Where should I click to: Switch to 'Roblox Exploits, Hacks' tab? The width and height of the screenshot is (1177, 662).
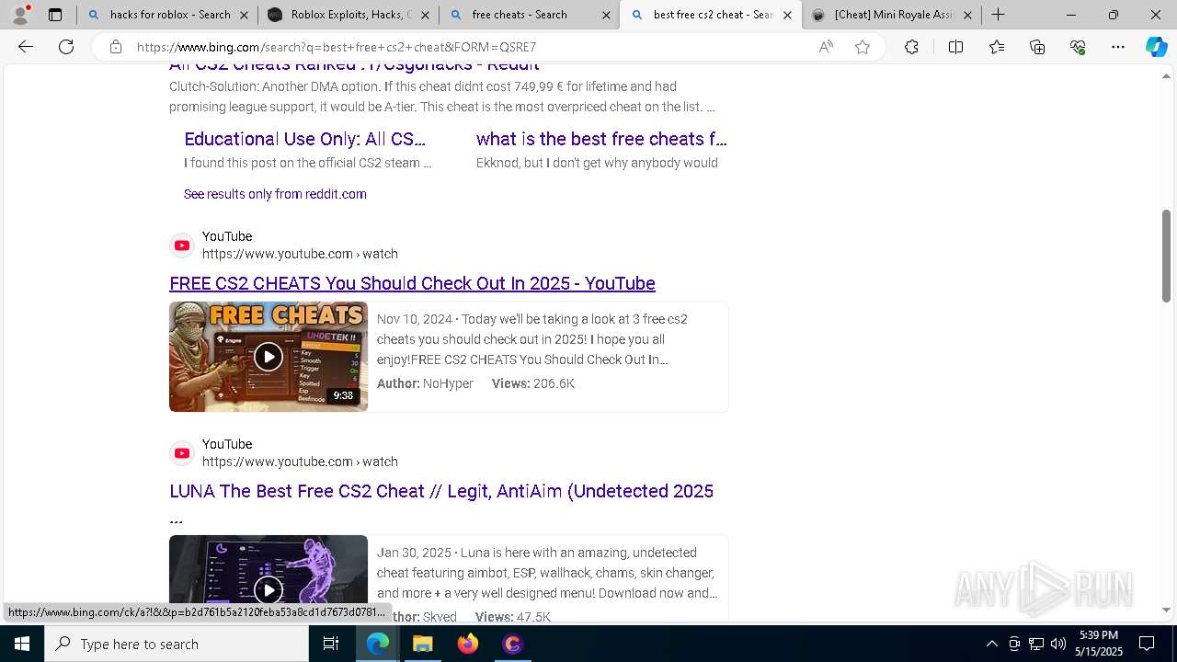349,15
